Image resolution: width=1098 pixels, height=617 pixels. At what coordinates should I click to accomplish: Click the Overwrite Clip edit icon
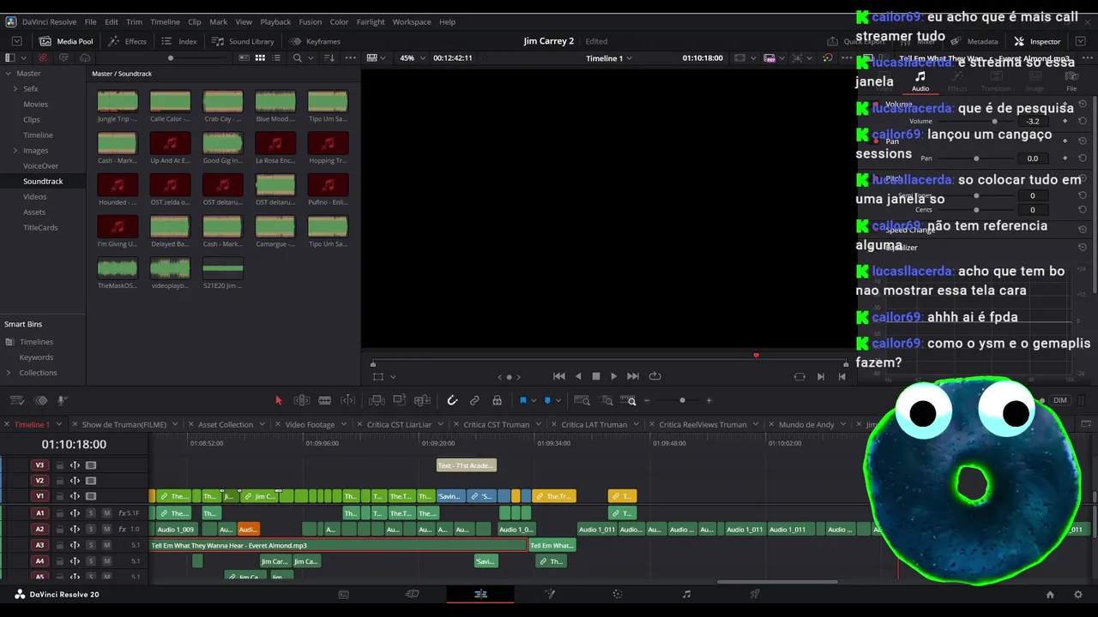click(x=399, y=400)
